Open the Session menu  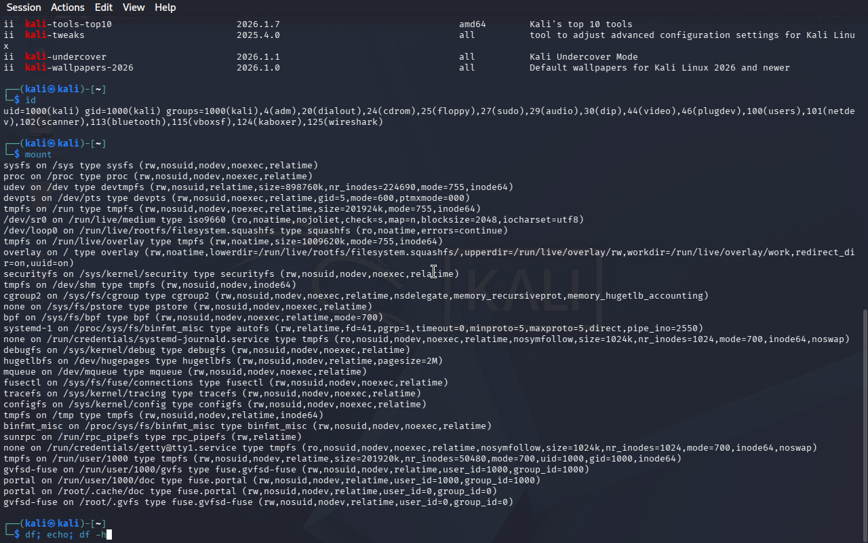[24, 7]
